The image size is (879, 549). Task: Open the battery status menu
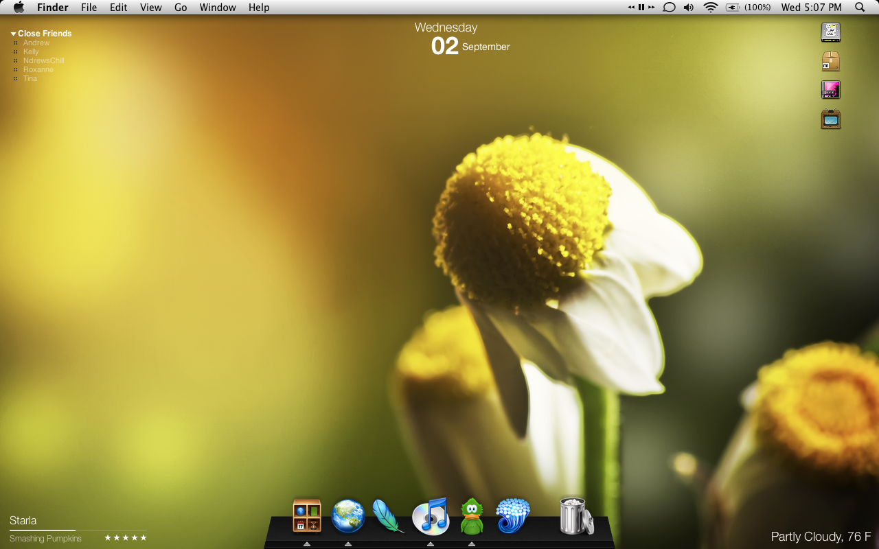(733, 8)
